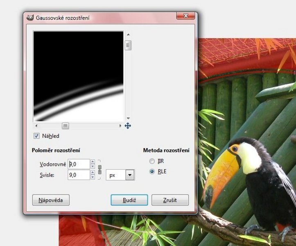The width and height of the screenshot is (296, 246).
Task: Open the px units dropdown
Action: click(x=130, y=175)
